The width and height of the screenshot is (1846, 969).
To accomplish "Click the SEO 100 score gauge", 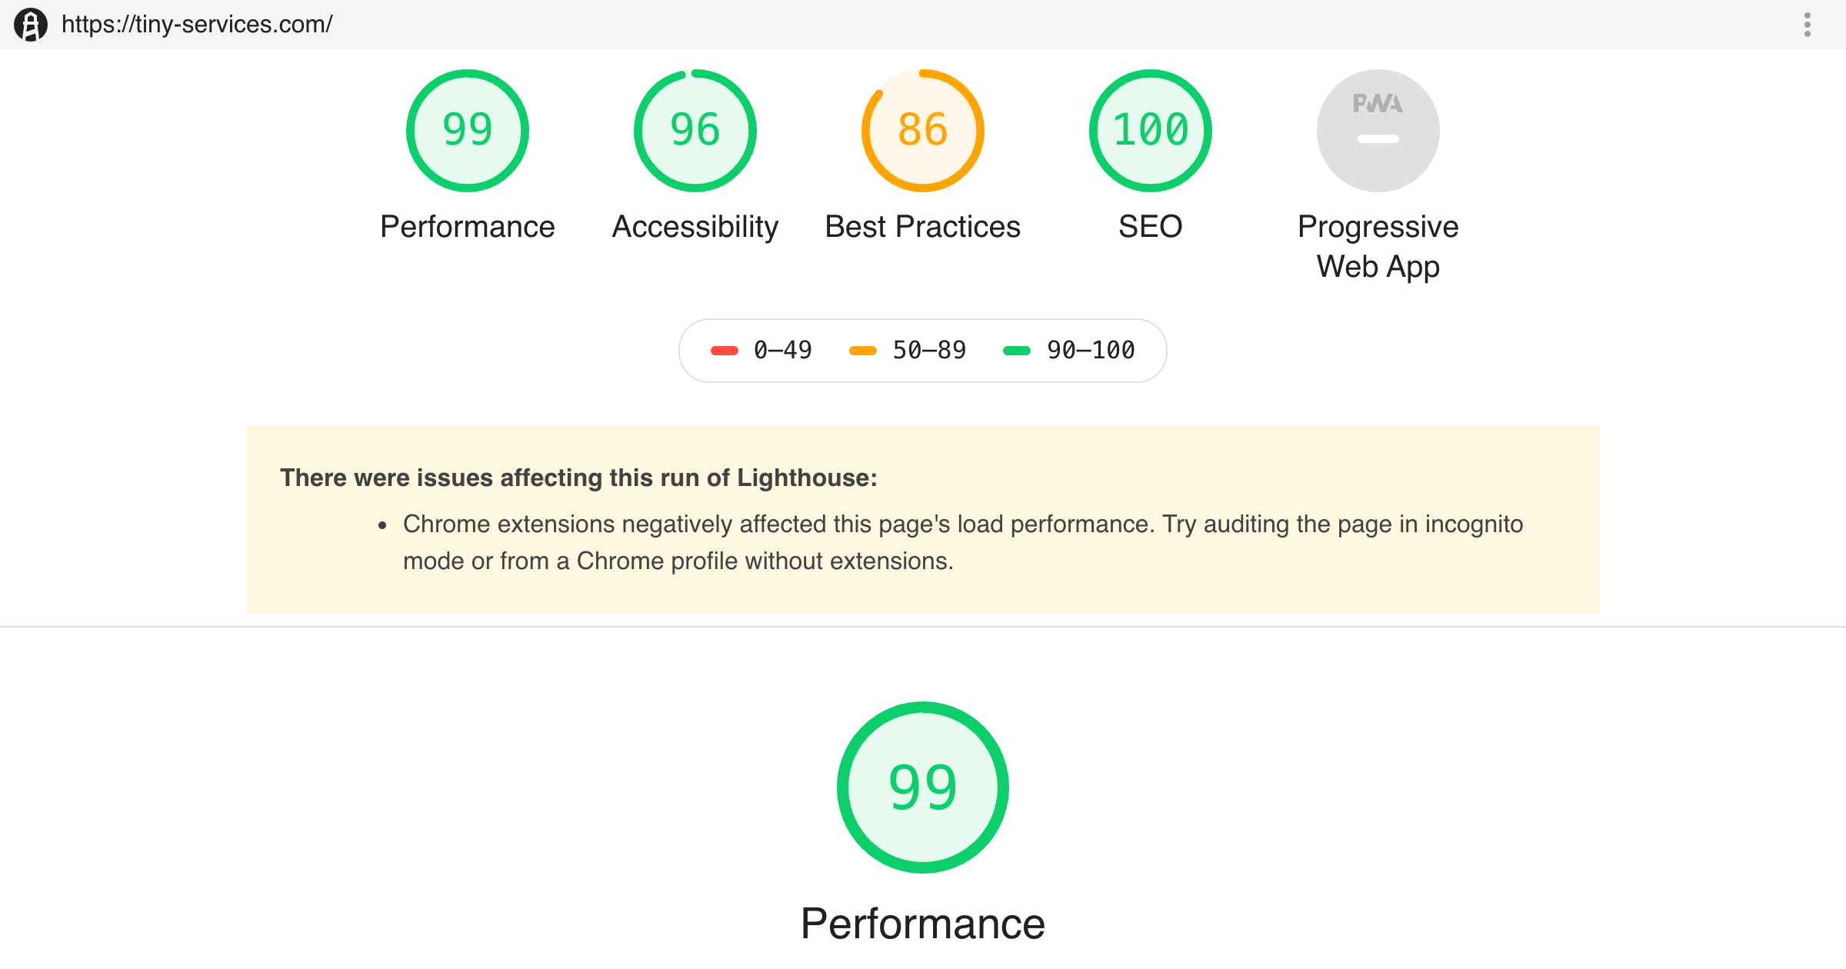I will (1151, 131).
